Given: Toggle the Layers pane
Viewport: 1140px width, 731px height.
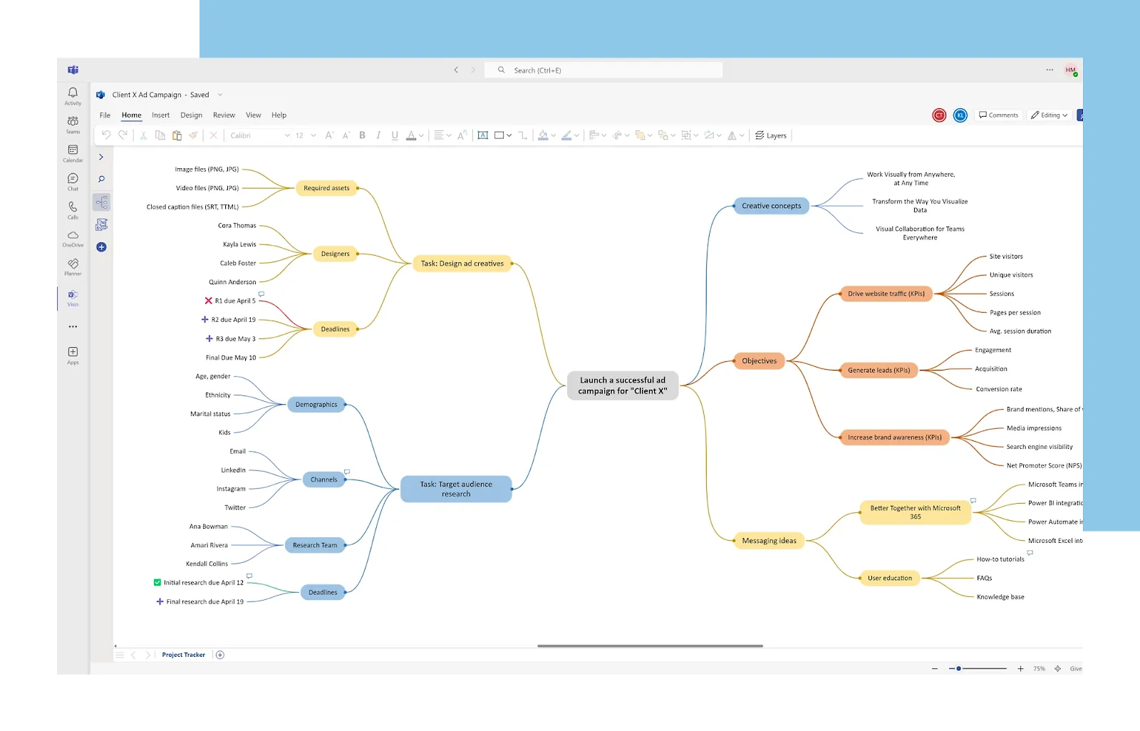Looking at the screenshot, I should click(x=771, y=135).
